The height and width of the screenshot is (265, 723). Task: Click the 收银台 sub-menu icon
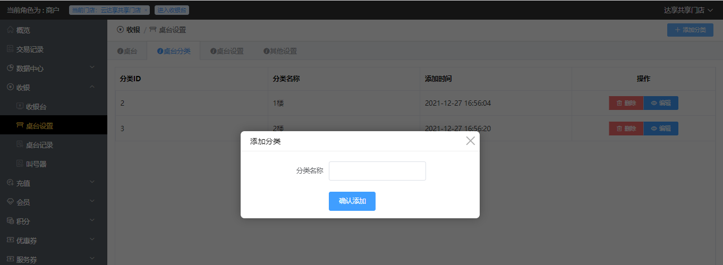(20, 106)
